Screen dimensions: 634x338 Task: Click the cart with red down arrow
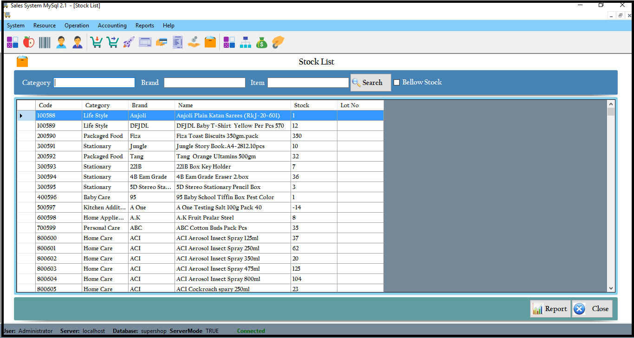[x=97, y=42]
